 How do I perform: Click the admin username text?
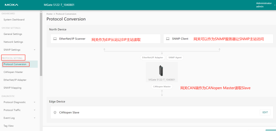260,6
